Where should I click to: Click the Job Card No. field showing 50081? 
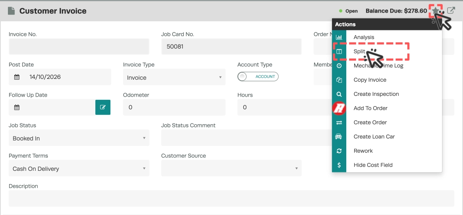(231, 47)
